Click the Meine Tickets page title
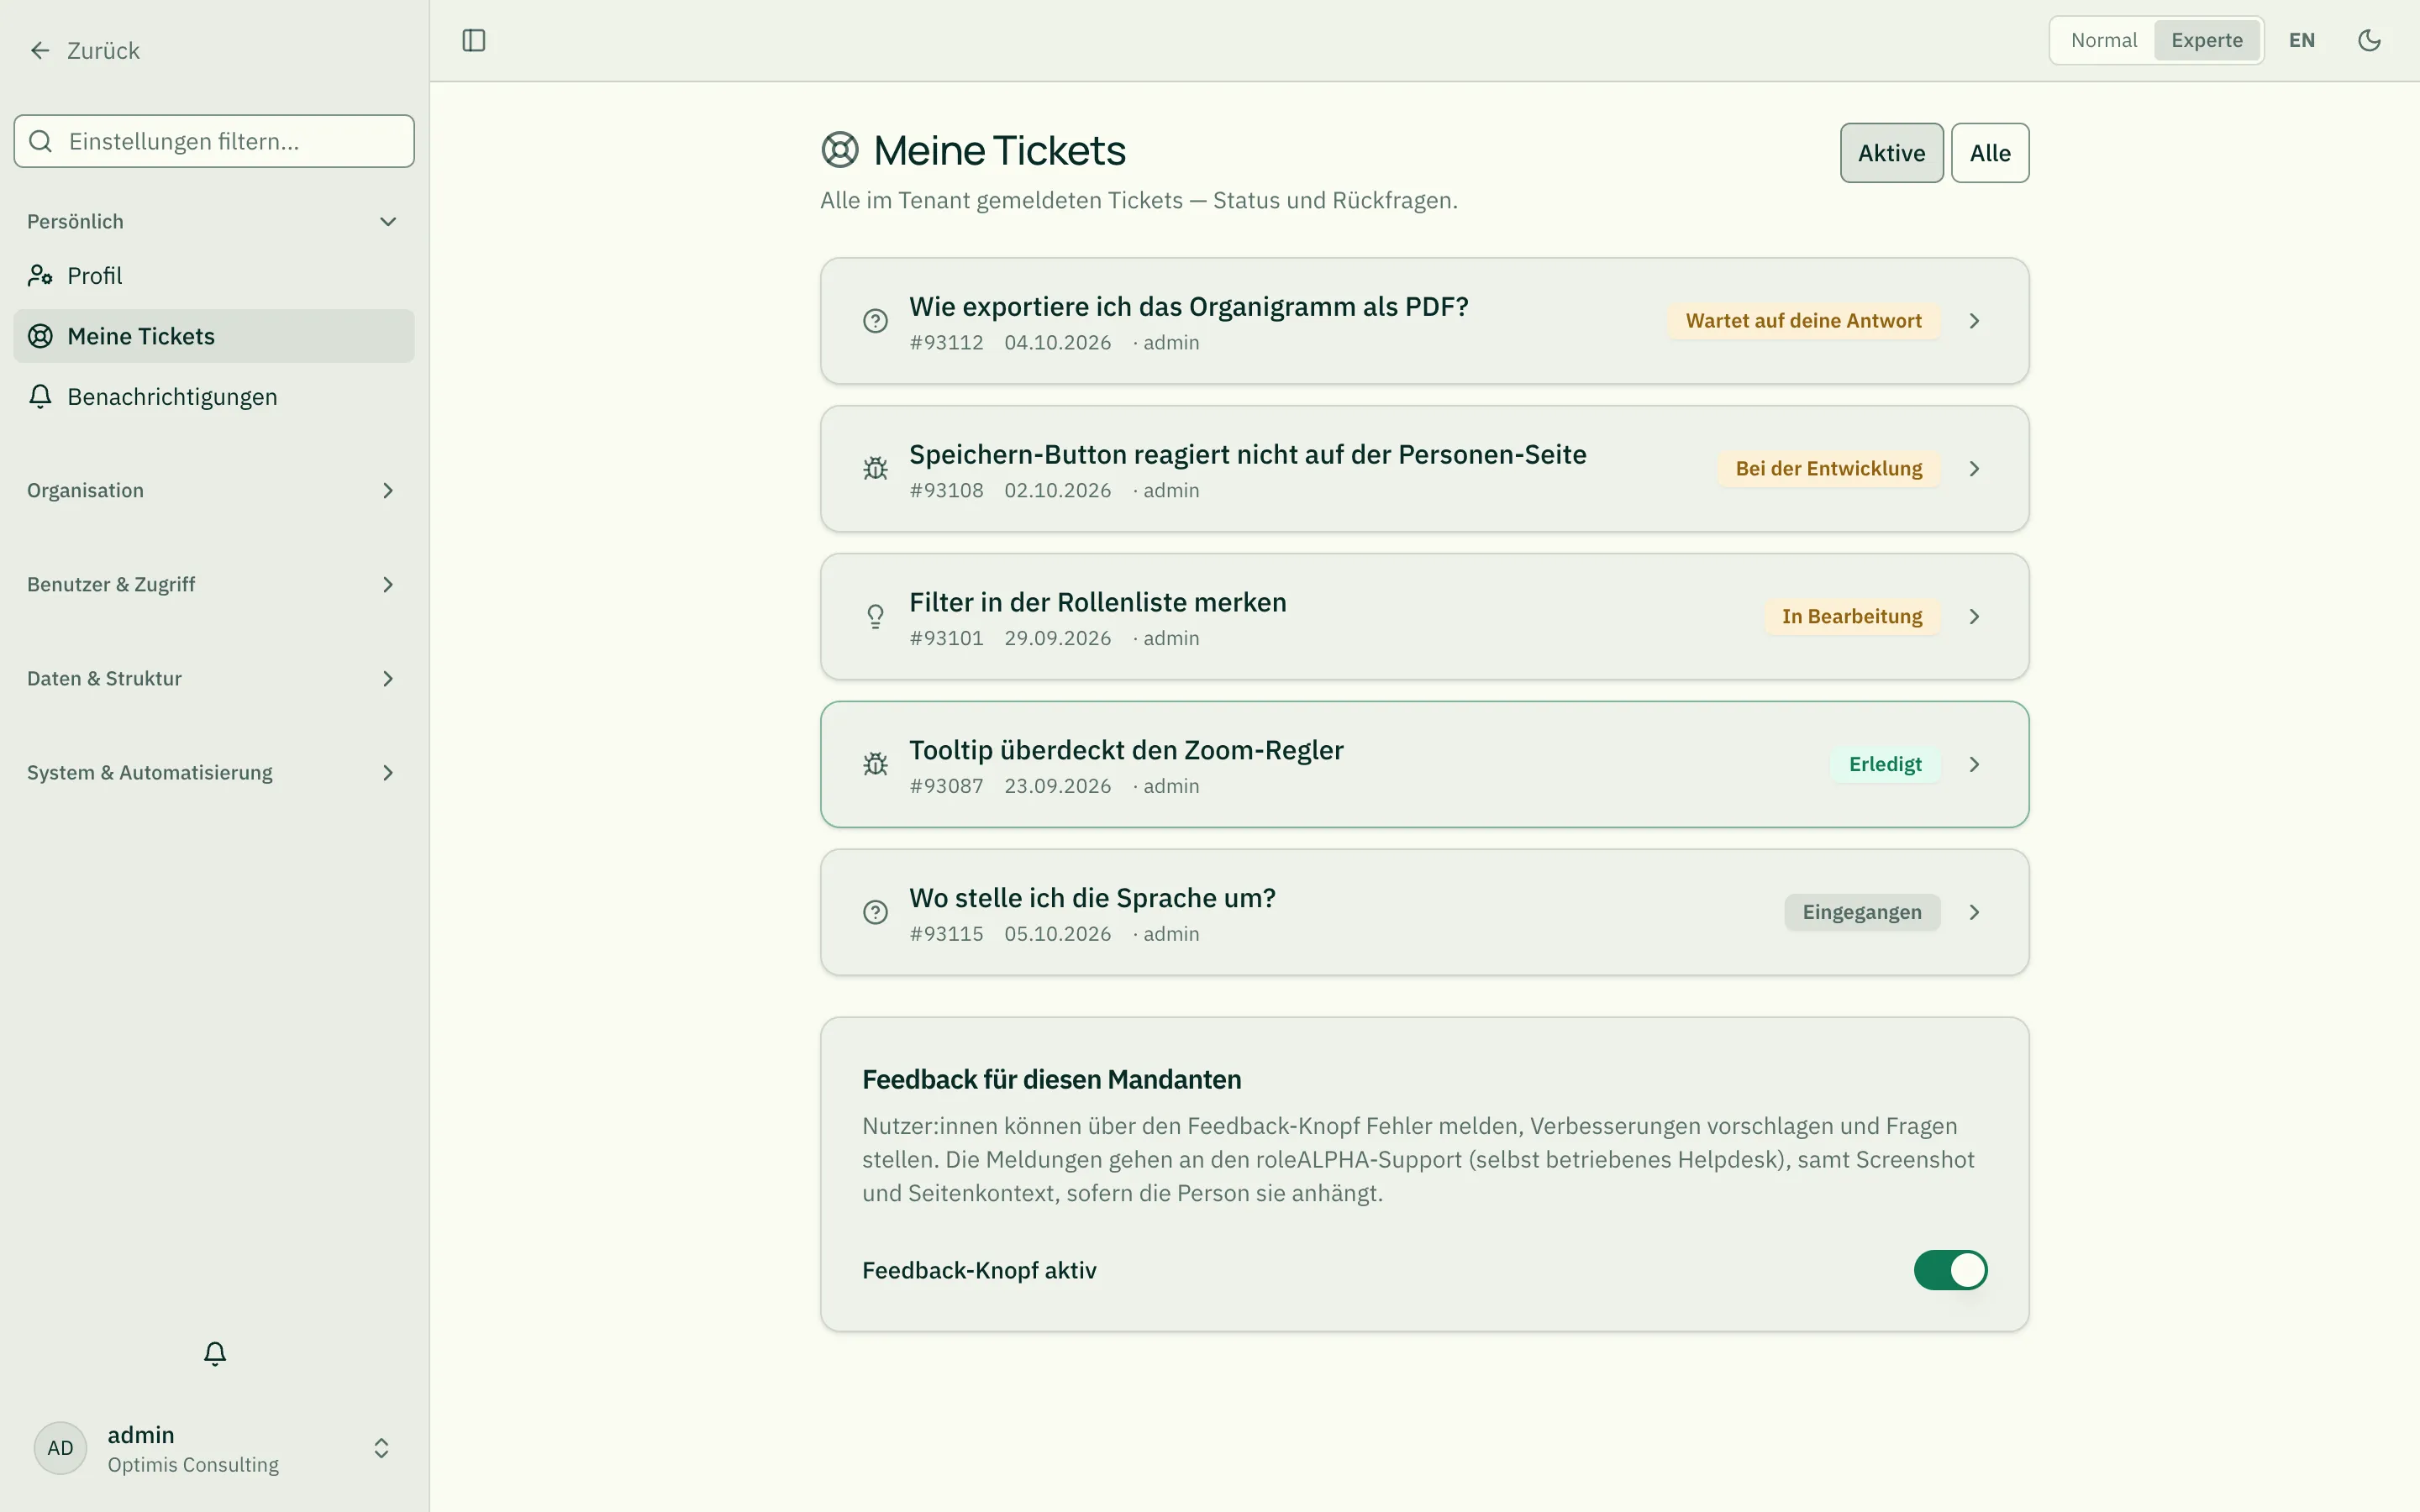The image size is (2420, 1512). click(999, 150)
